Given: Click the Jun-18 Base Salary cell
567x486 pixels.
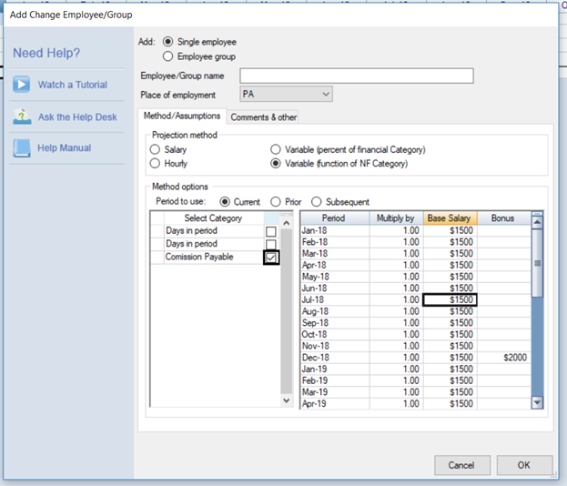Looking at the screenshot, I should (451, 289).
